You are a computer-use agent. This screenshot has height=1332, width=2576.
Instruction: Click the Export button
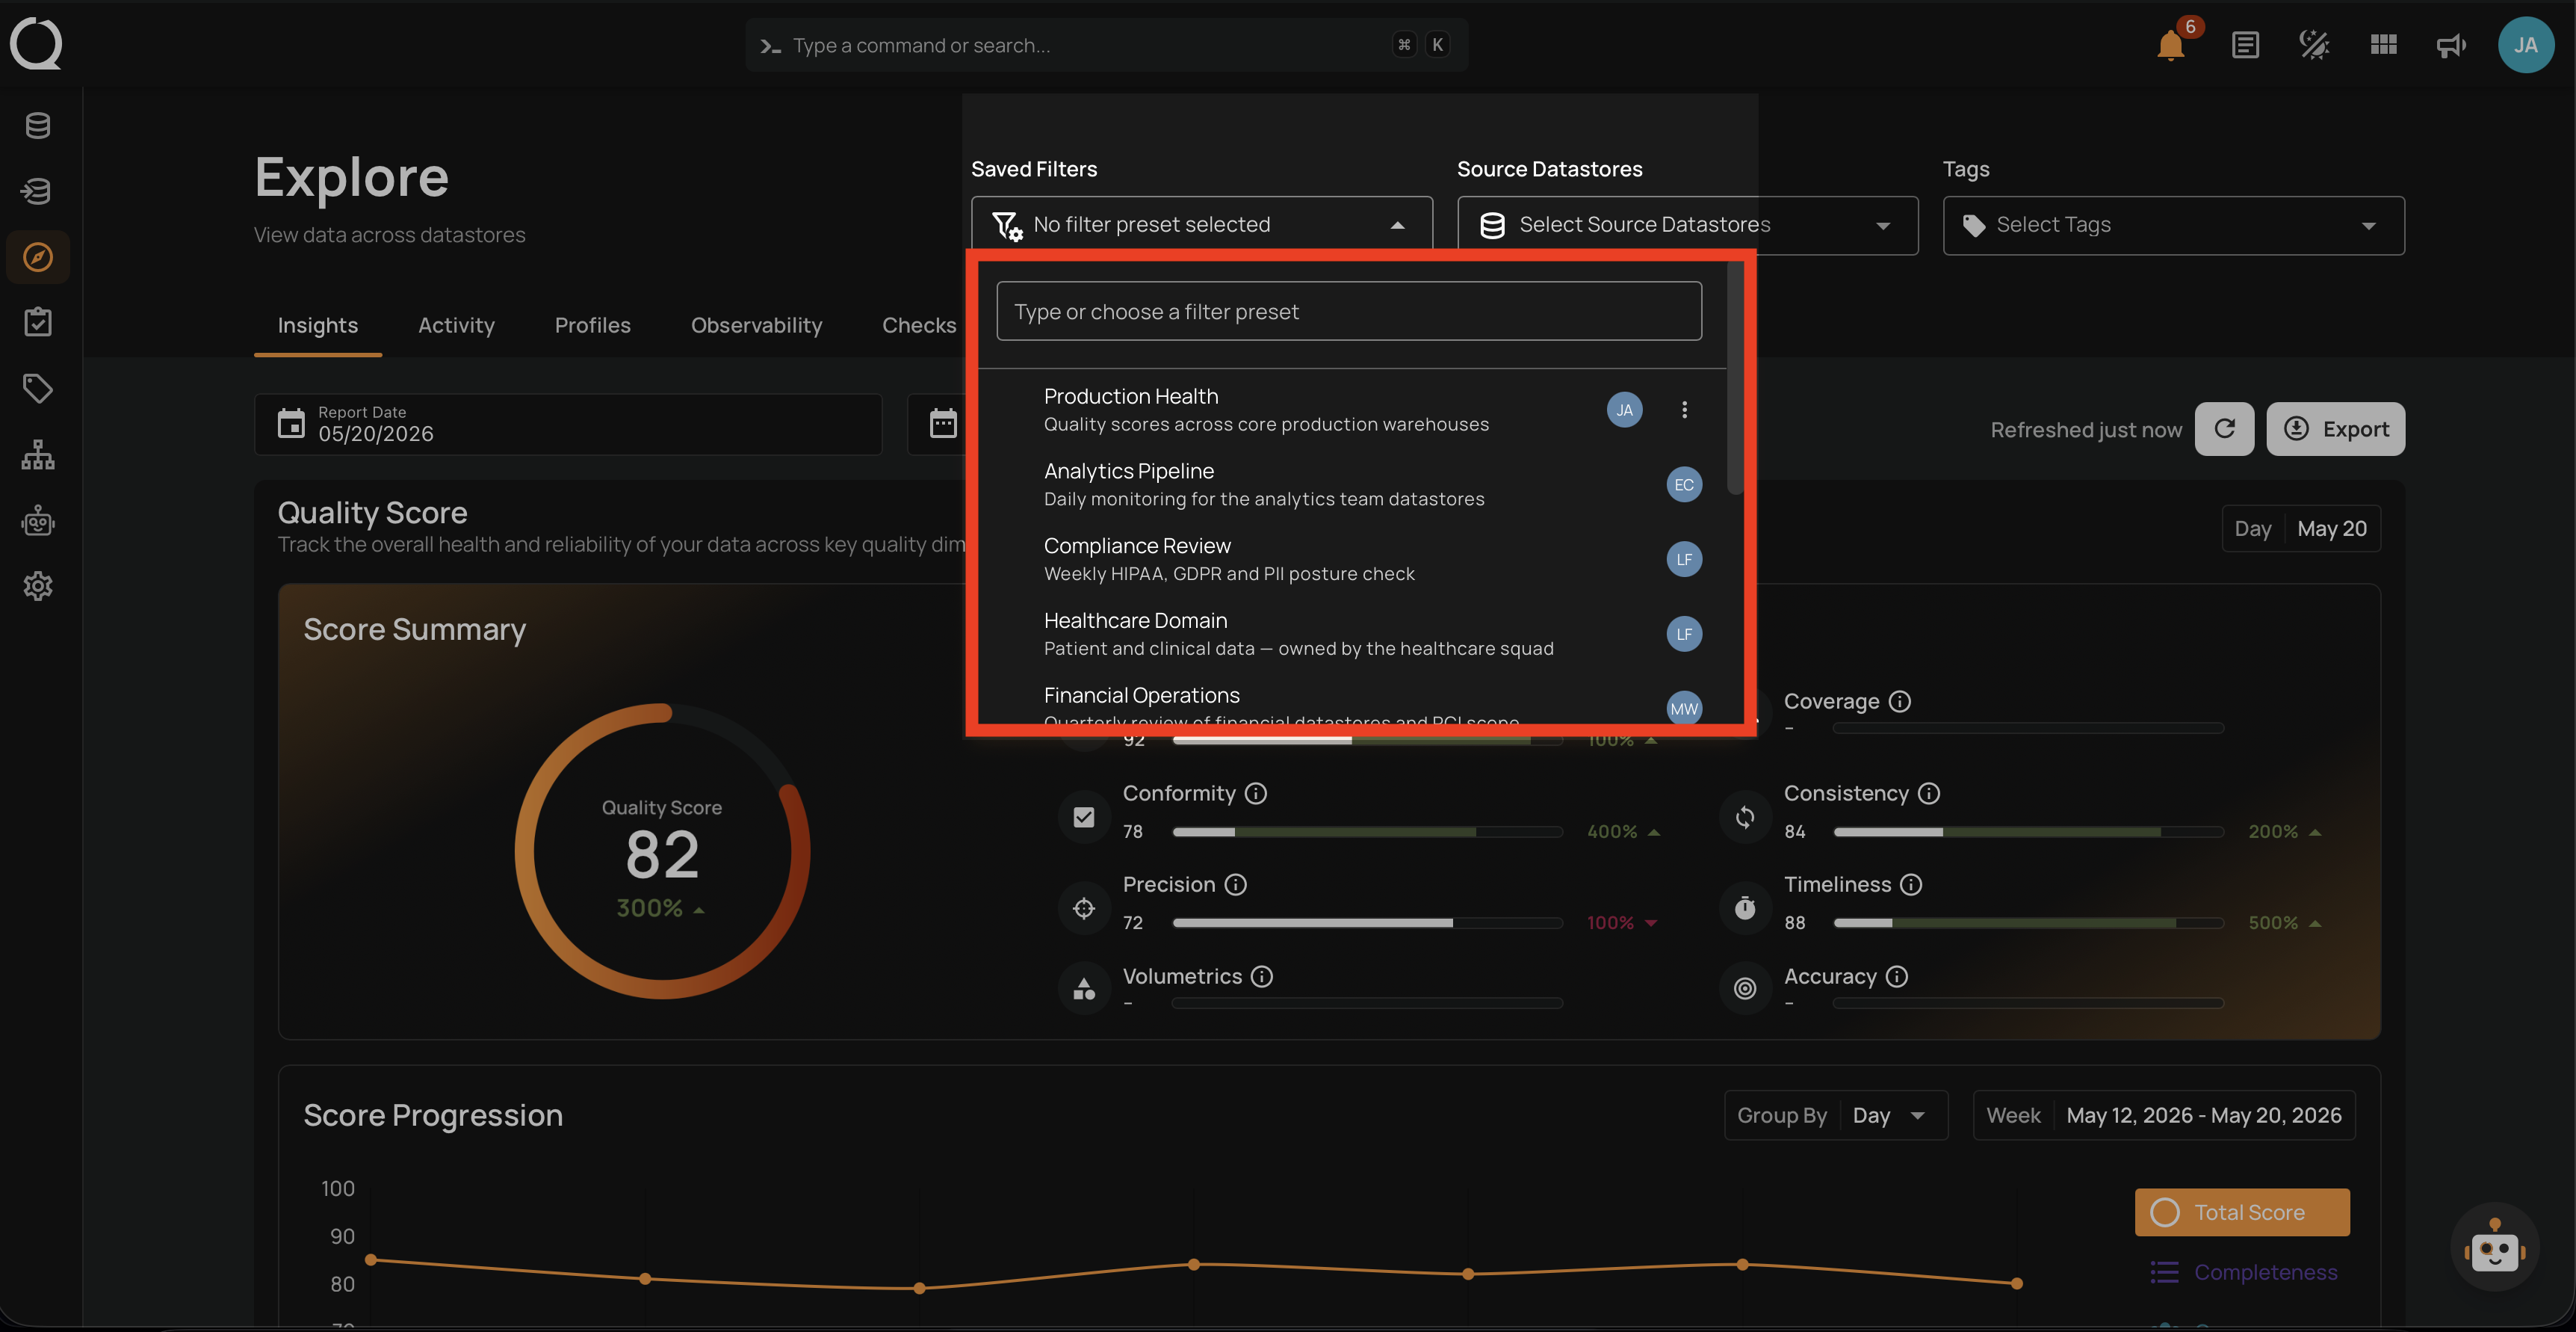tap(2335, 429)
